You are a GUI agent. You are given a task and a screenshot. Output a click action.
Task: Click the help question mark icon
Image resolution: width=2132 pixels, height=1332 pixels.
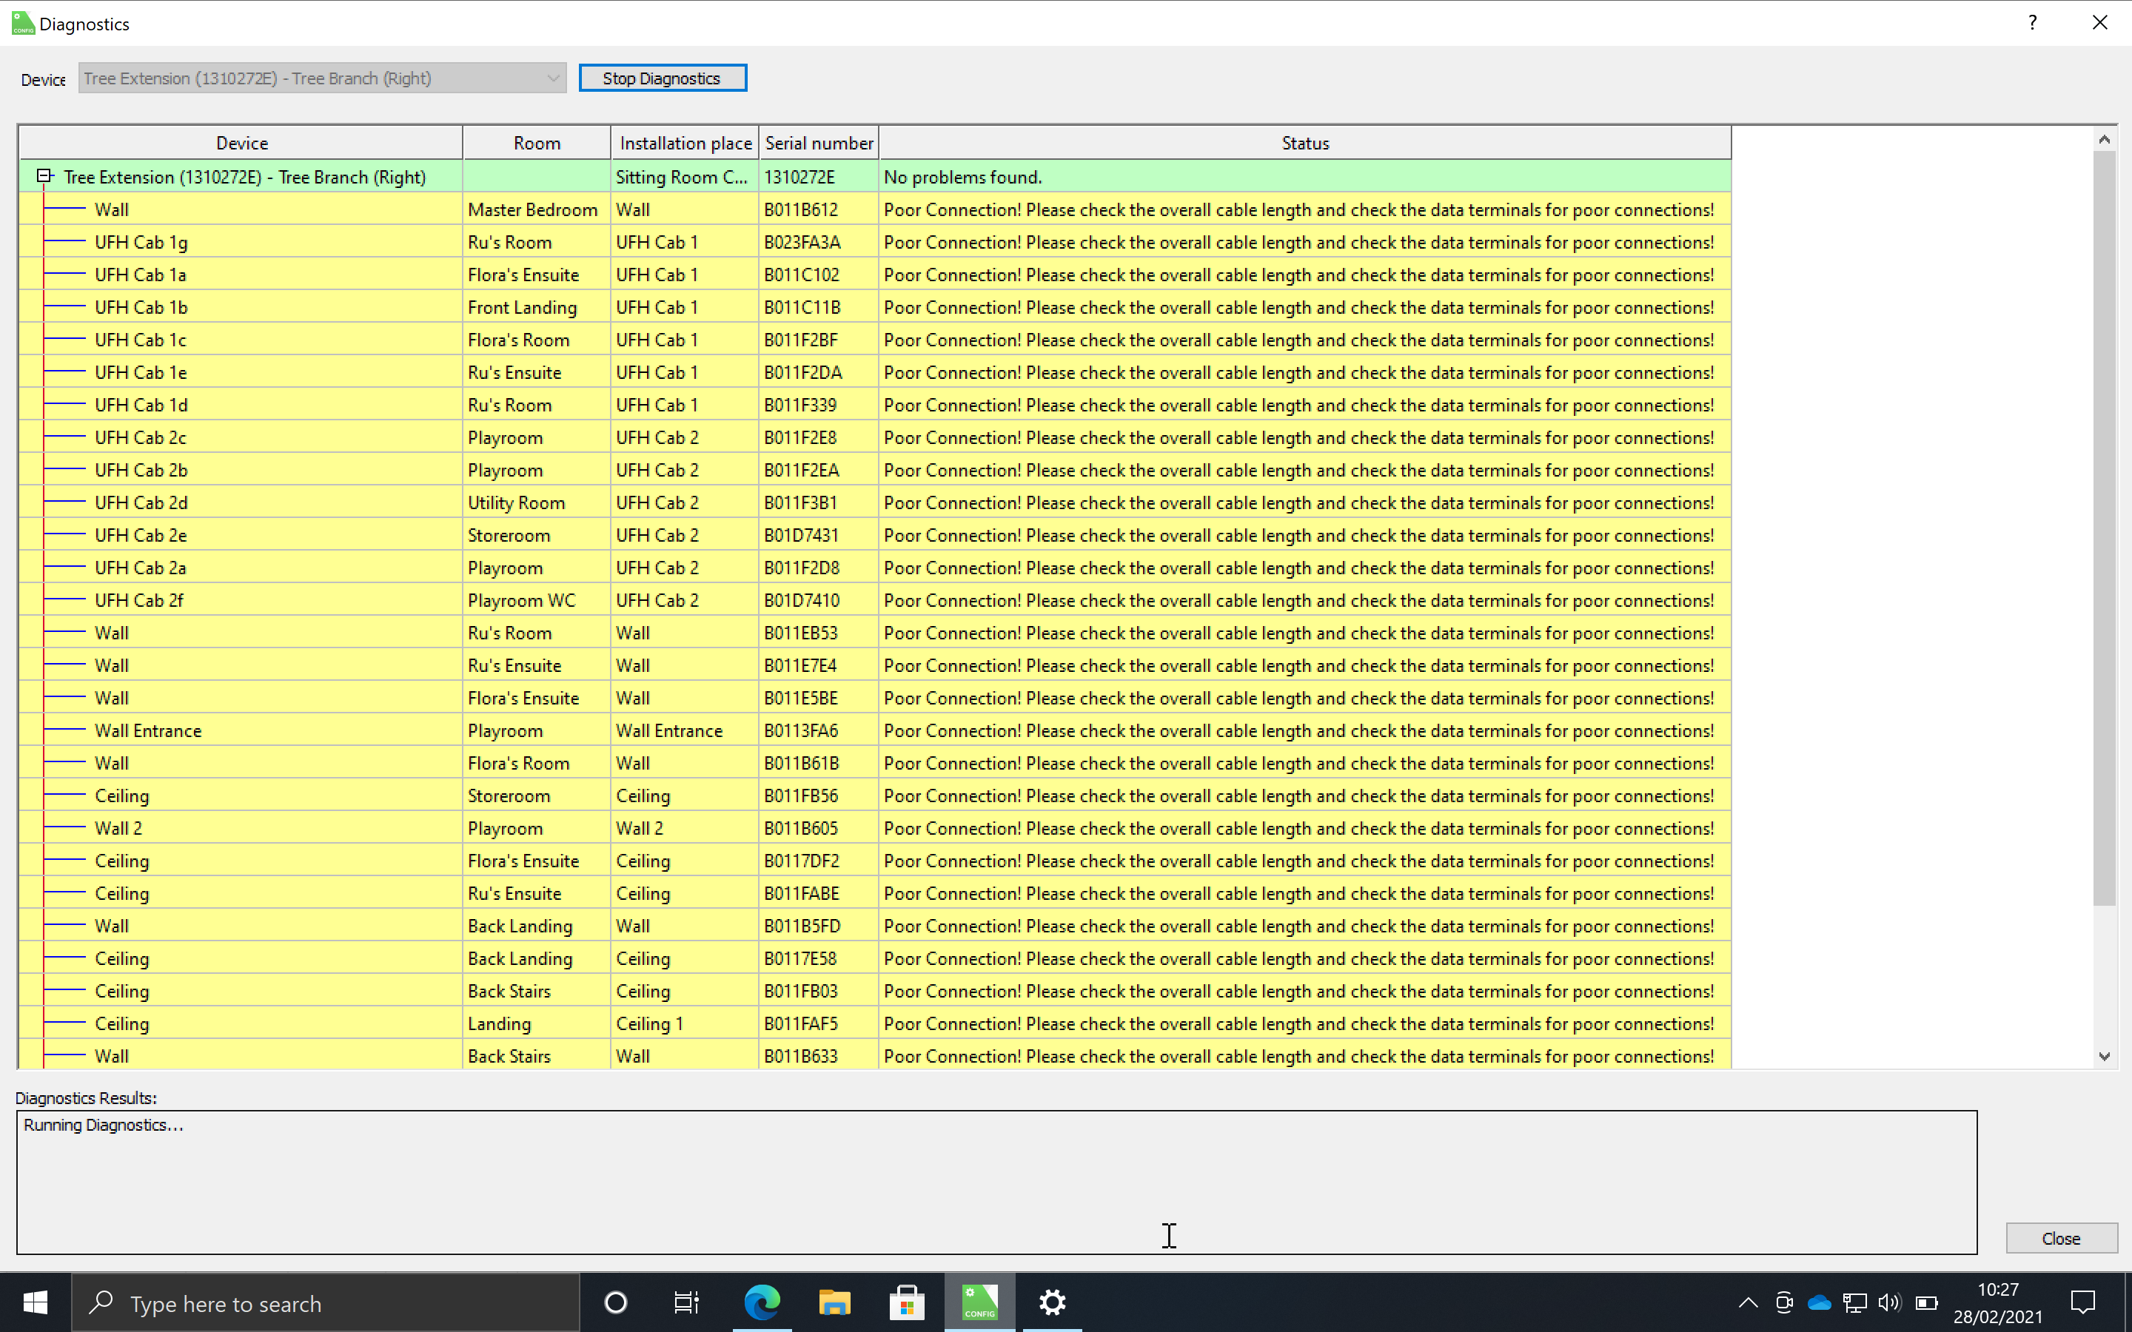[x=2031, y=23]
